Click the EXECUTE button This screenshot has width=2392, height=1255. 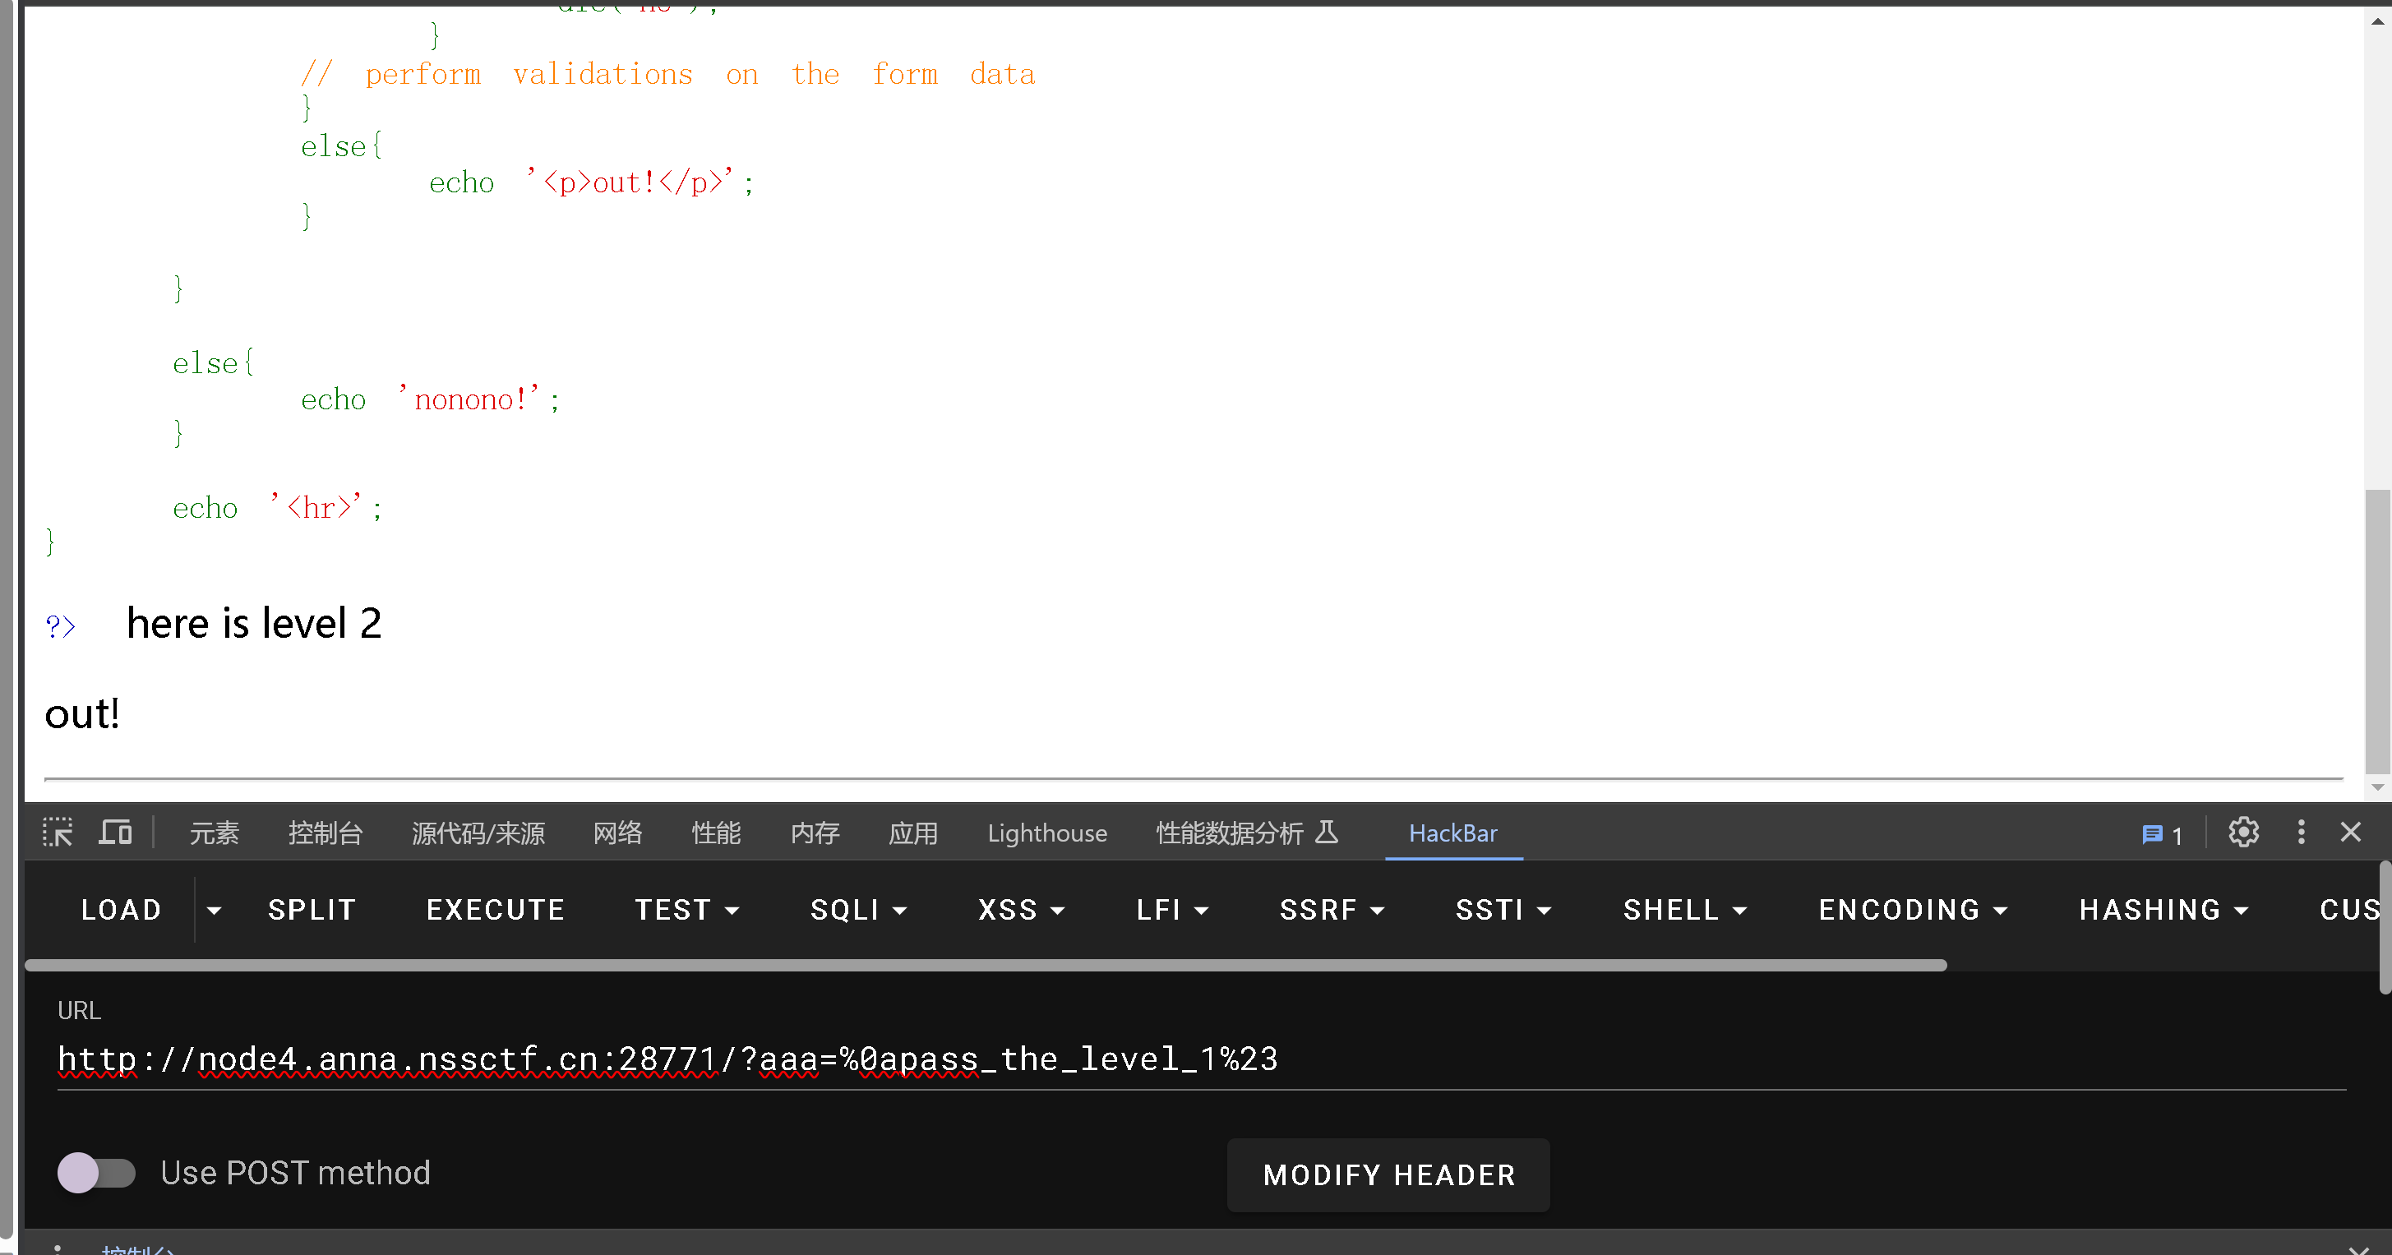click(495, 911)
